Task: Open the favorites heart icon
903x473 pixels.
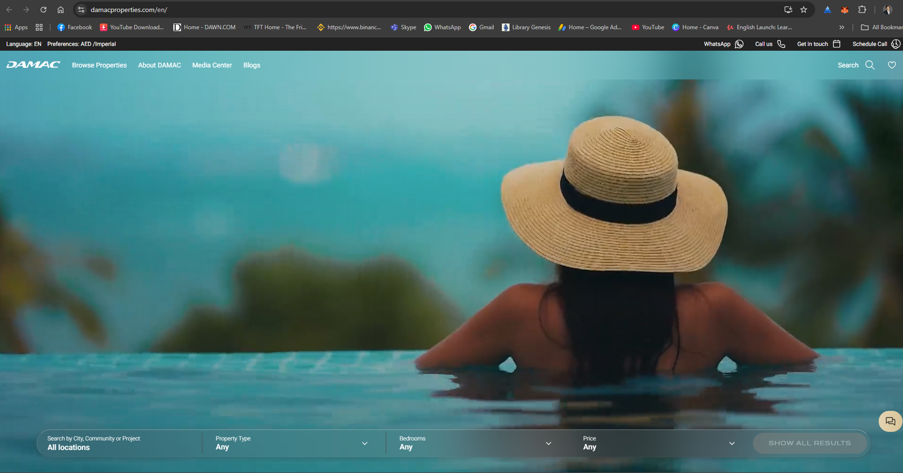Action: 892,65
